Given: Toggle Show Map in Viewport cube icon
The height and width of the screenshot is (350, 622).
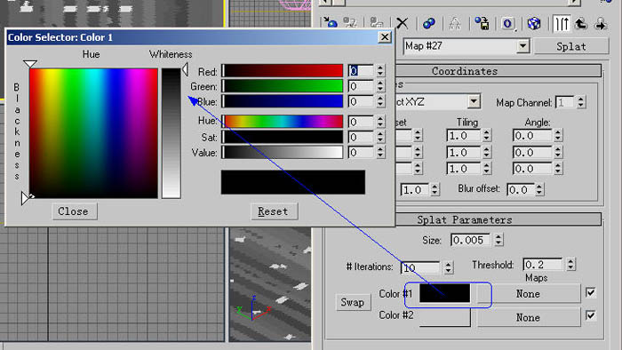Looking at the screenshot, I should click(534, 23).
